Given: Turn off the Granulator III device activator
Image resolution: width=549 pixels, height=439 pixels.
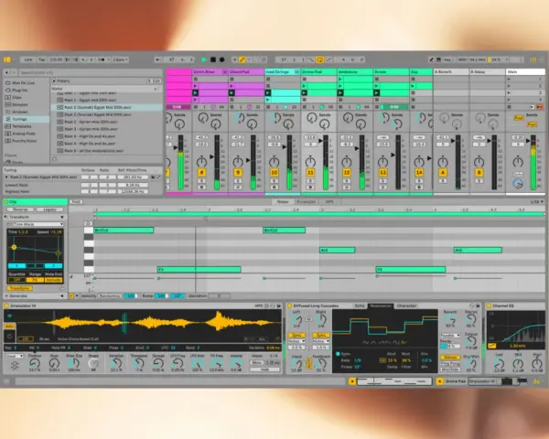Looking at the screenshot, I should pos(6,306).
